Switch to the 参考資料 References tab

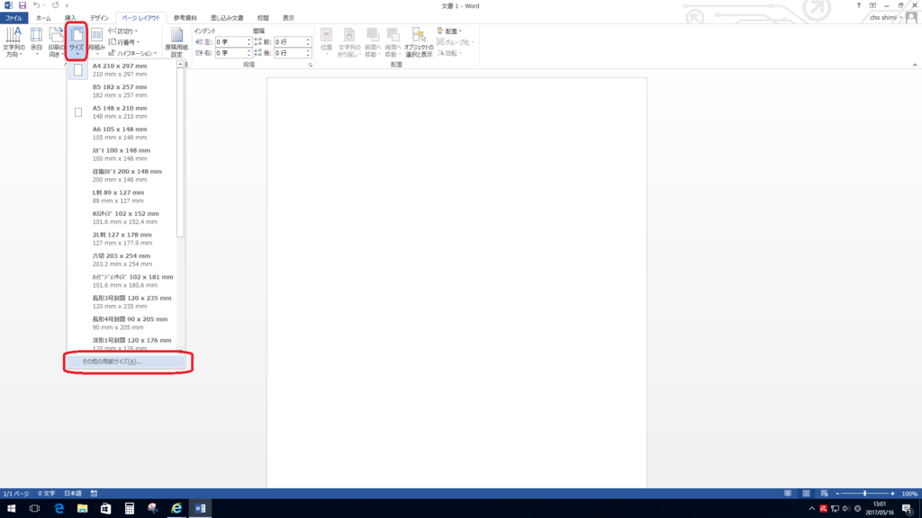point(185,18)
